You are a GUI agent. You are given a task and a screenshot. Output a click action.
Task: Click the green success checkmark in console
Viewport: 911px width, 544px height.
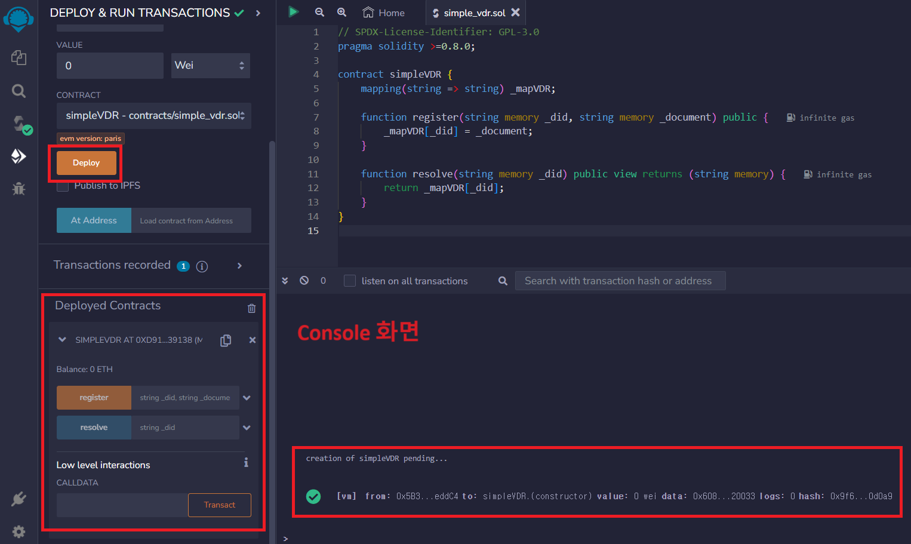tap(313, 496)
